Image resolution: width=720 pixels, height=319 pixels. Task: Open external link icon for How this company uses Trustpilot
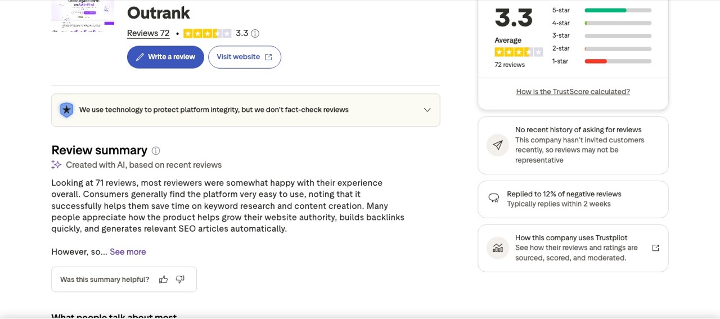click(x=655, y=248)
